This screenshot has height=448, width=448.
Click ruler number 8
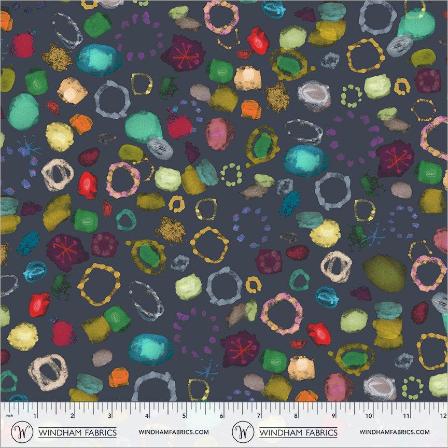(296, 416)
